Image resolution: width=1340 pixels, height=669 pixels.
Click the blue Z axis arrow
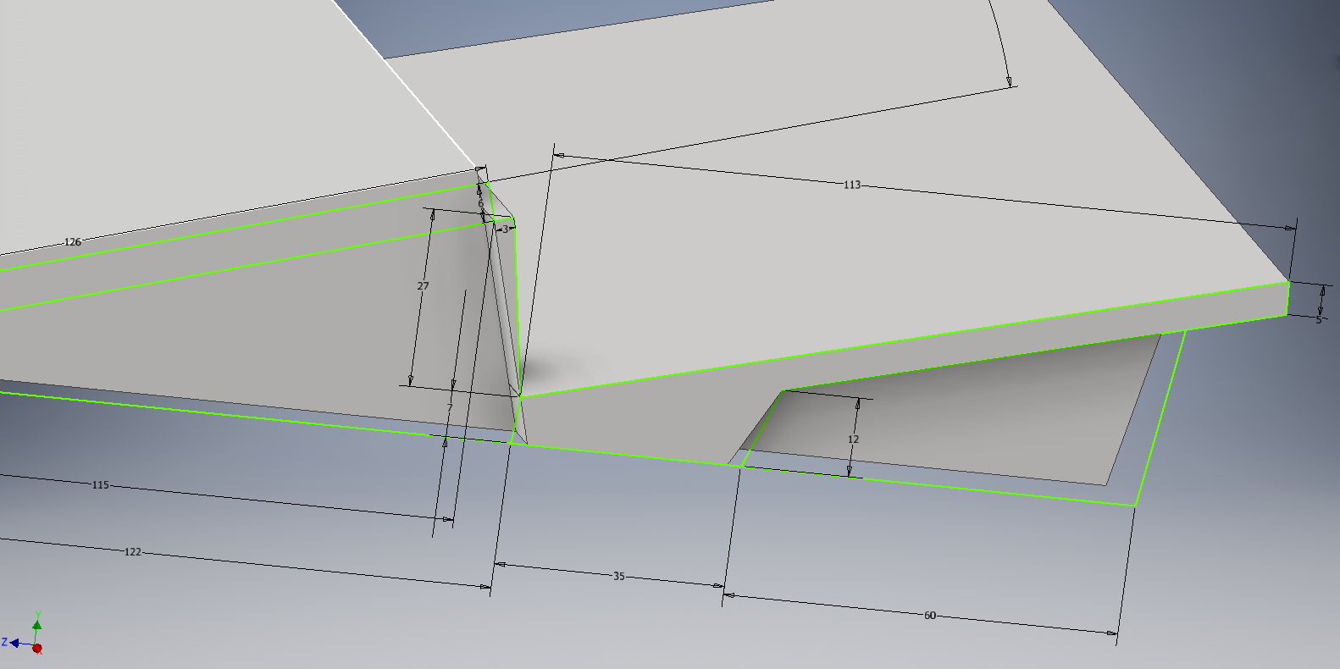[14, 644]
